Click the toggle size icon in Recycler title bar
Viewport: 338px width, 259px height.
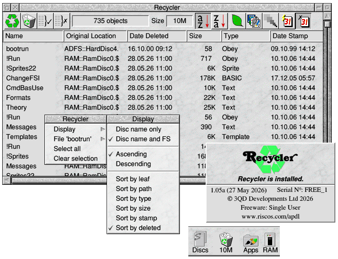click(327, 8)
